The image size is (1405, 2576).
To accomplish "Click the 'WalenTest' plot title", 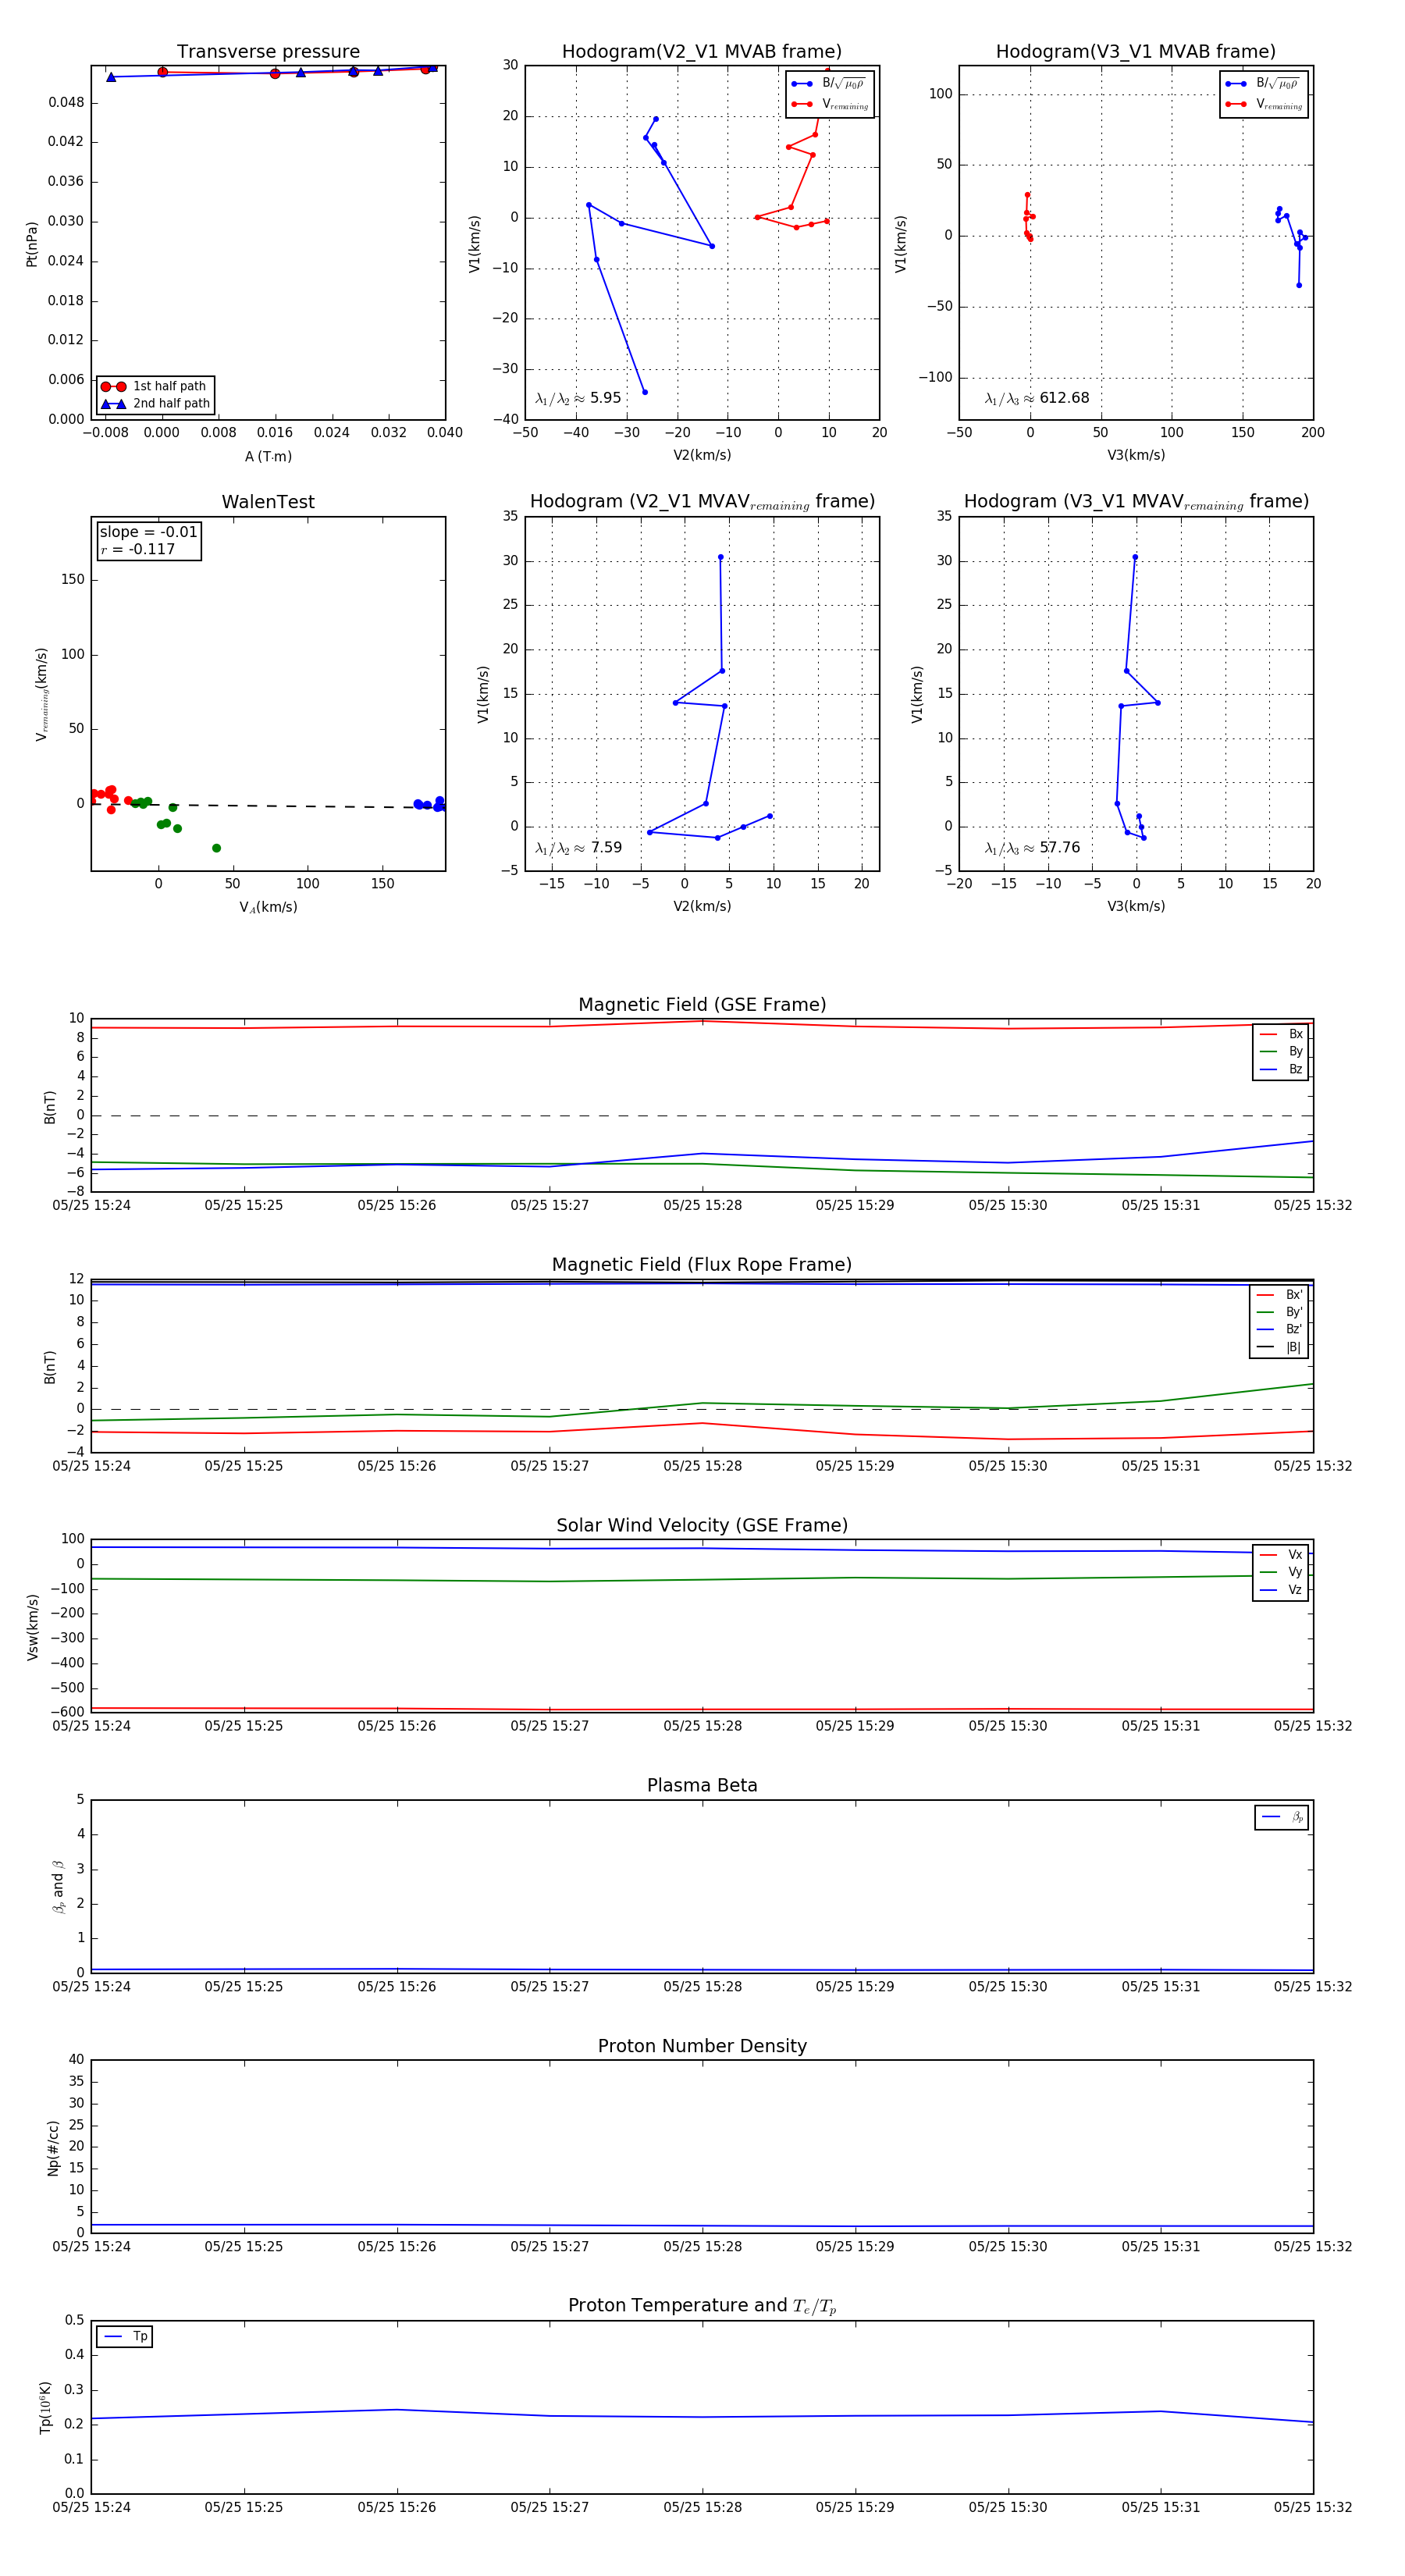I will point(268,502).
